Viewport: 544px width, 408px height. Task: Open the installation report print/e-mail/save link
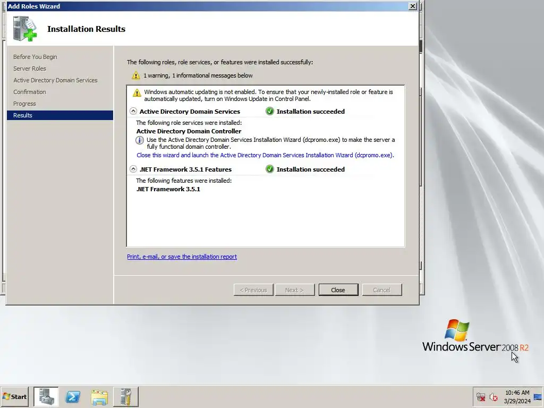pyautogui.click(x=182, y=257)
